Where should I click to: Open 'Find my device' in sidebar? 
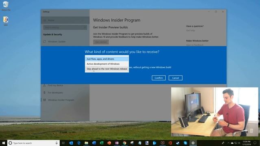65,86
